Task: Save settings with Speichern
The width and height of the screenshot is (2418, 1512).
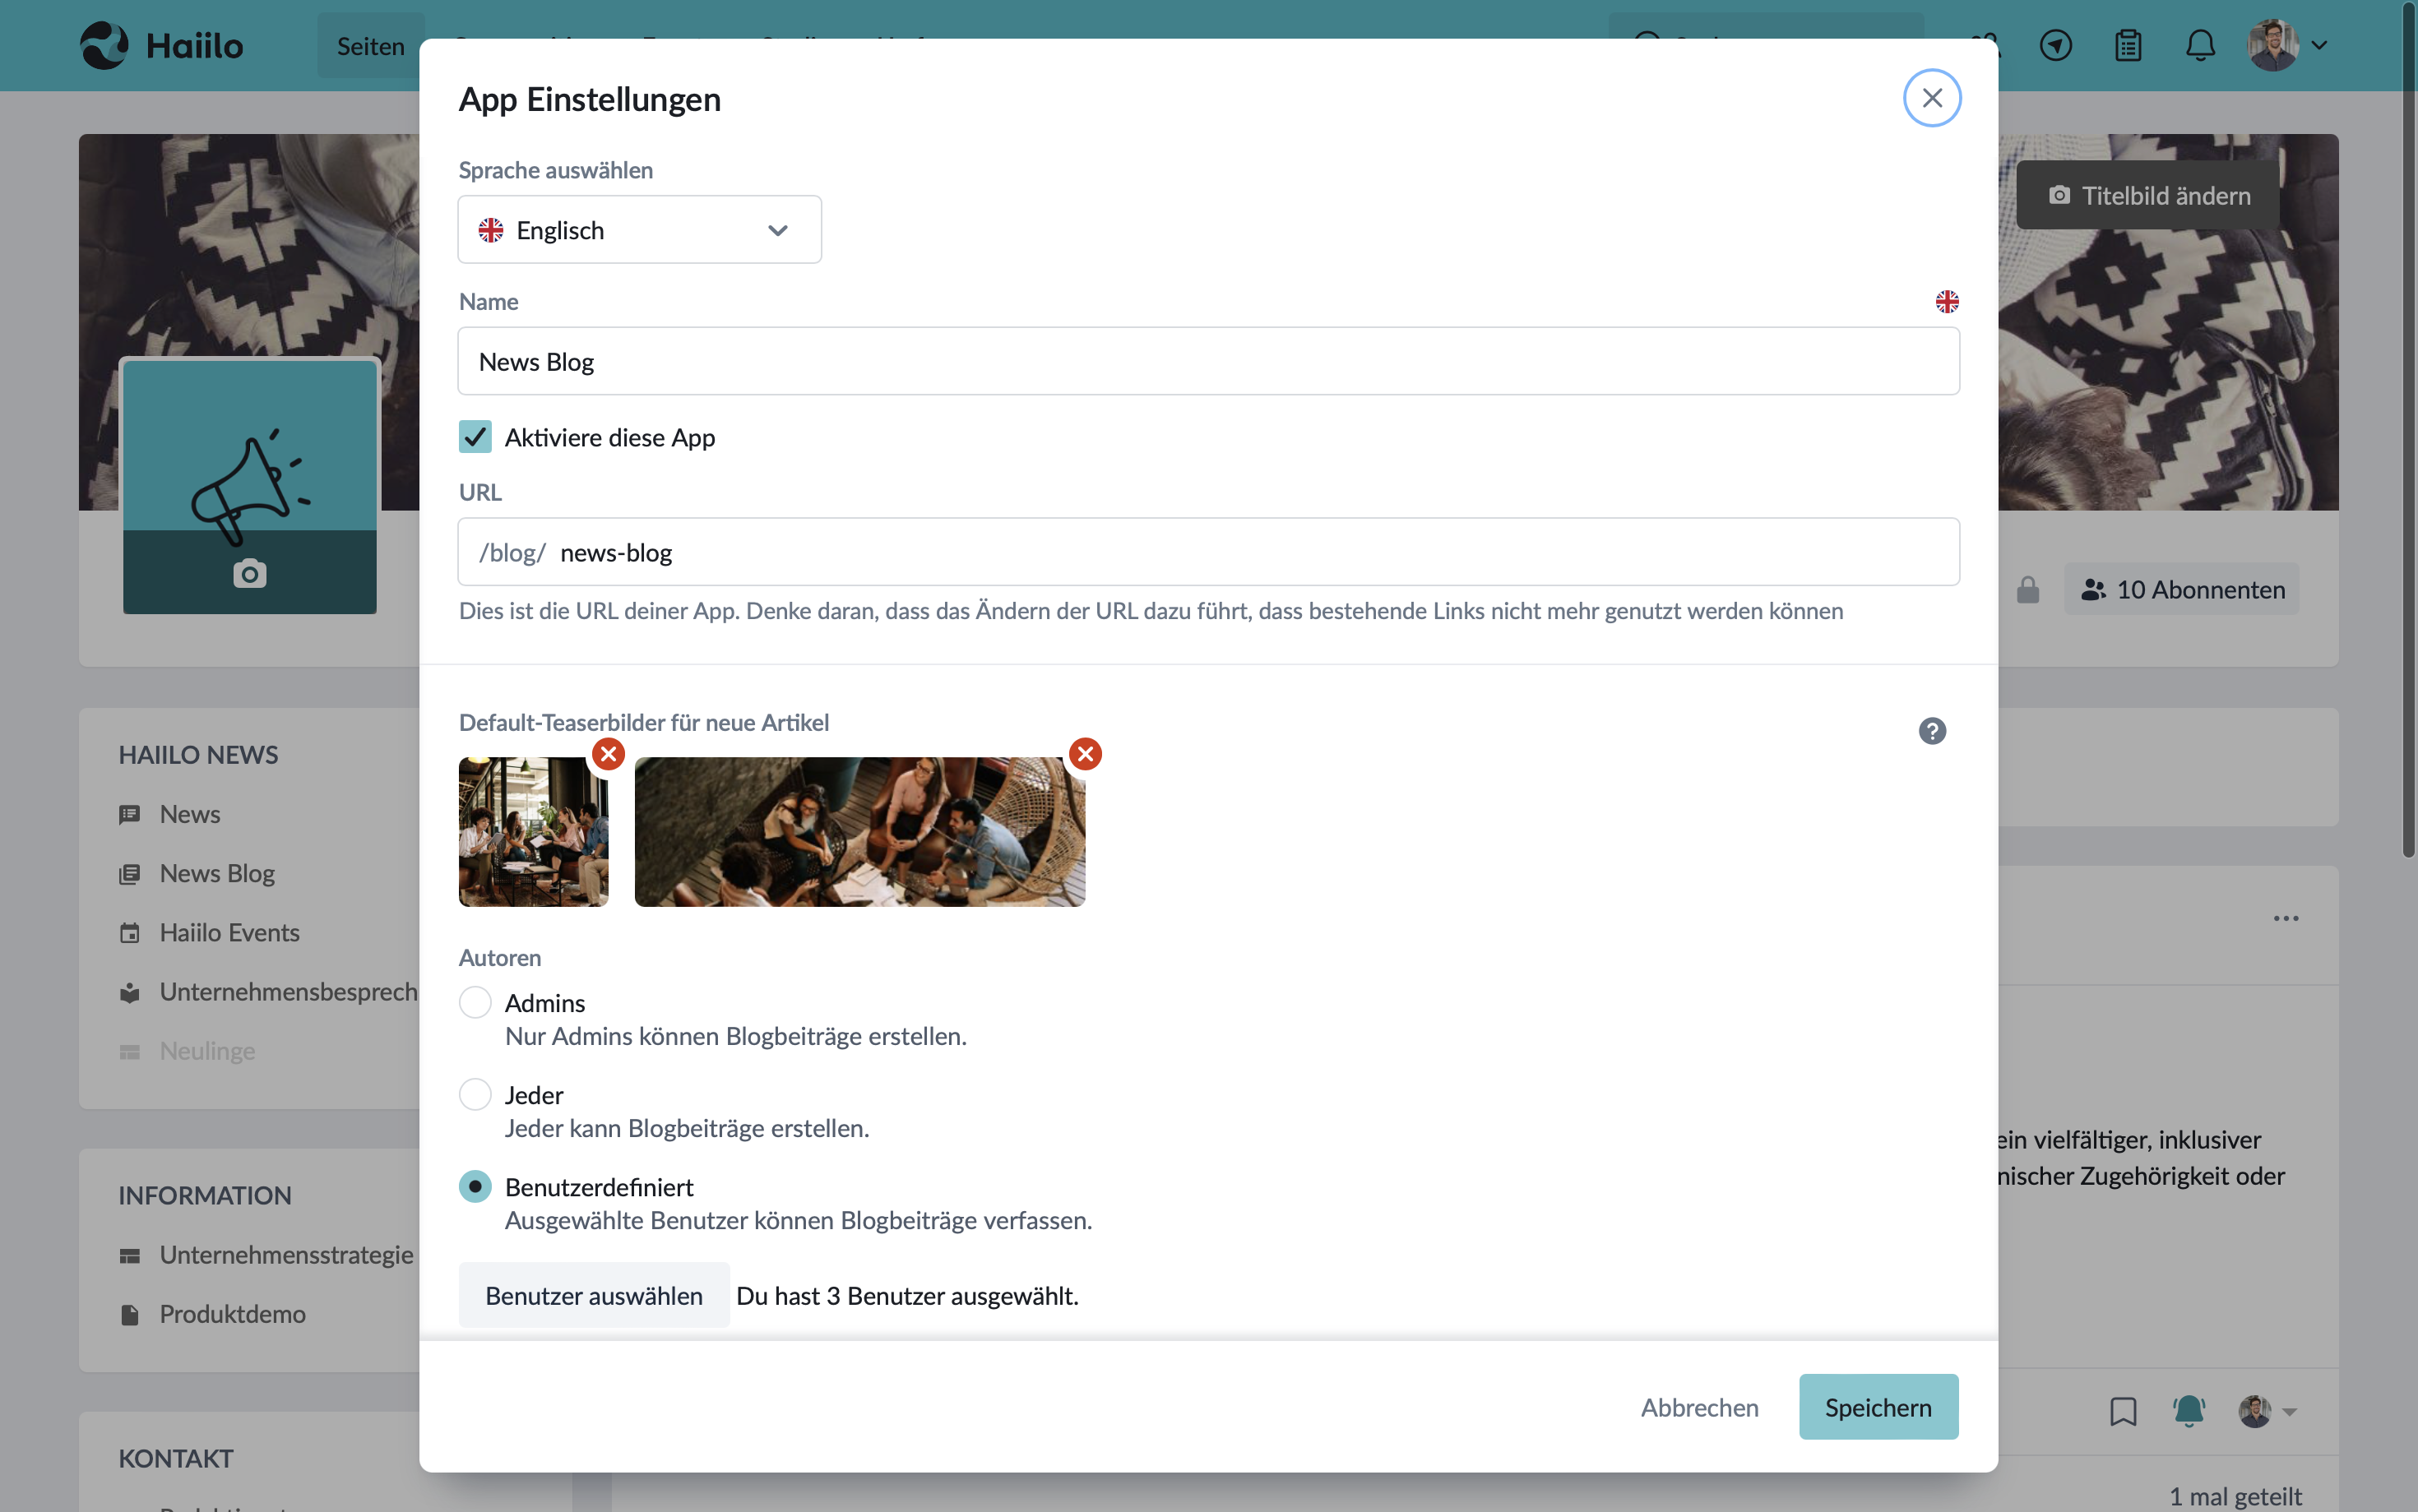Action: (x=1878, y=1406)
